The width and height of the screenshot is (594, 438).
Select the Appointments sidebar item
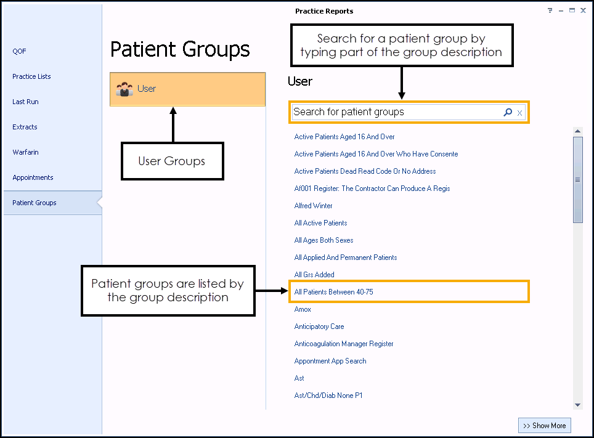click(33, 177)
